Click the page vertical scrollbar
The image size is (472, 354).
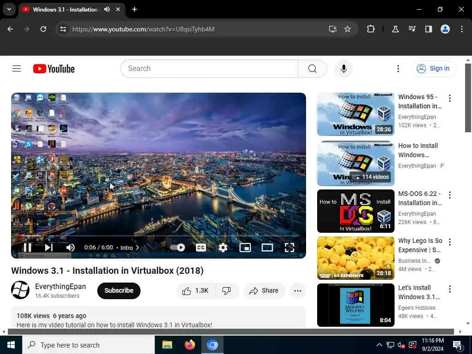468,99
